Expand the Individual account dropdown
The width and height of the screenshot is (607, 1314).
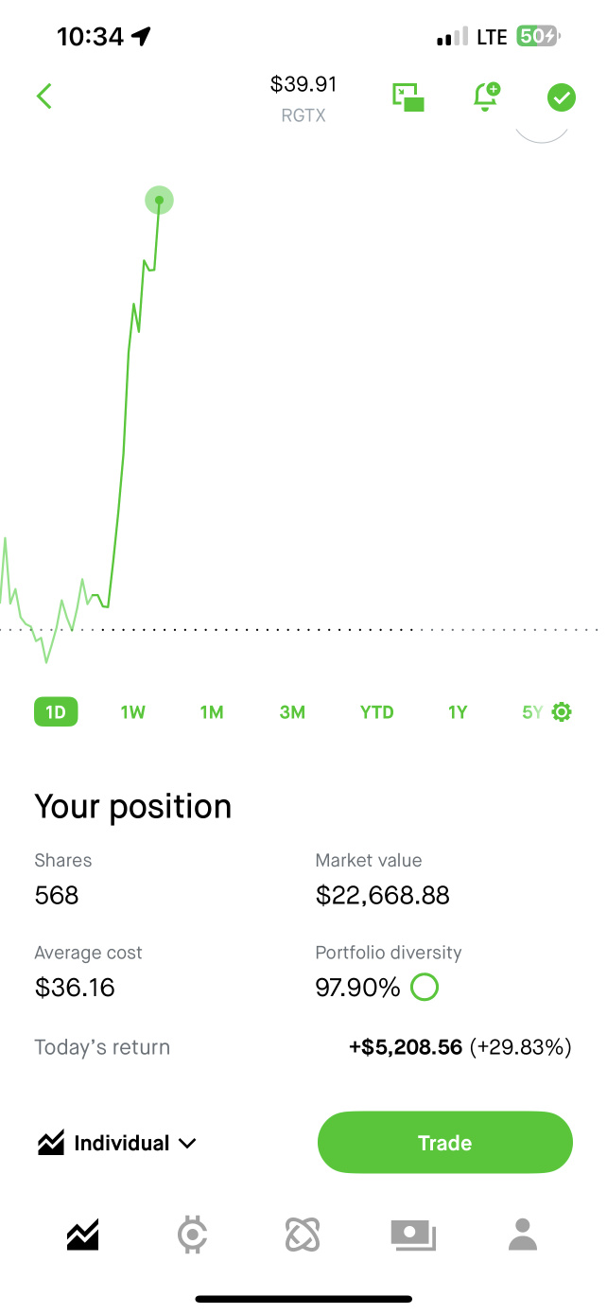[117, 1143]
